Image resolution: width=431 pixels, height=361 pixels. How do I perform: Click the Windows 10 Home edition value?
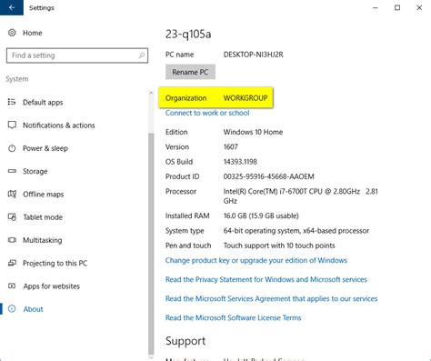tap(253, 132)
